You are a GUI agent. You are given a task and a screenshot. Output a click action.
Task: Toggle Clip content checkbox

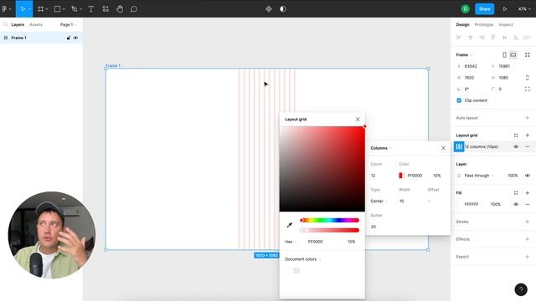pyautogui.click(x=459, y=100)
